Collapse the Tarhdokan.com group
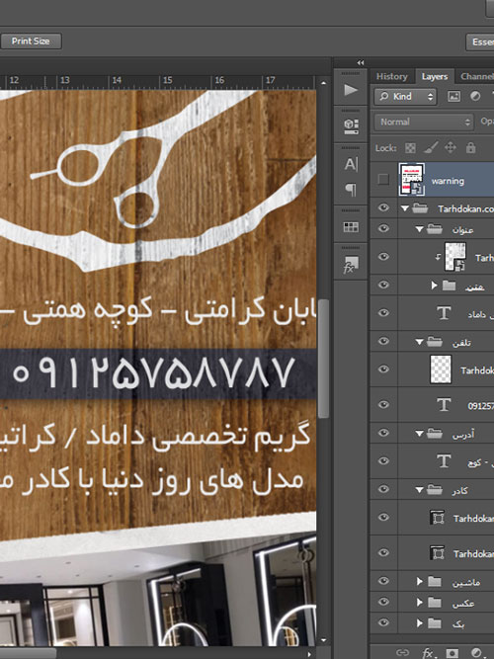Screen dimensions: 494x659 pyautogui.click(x=405, y=208)
